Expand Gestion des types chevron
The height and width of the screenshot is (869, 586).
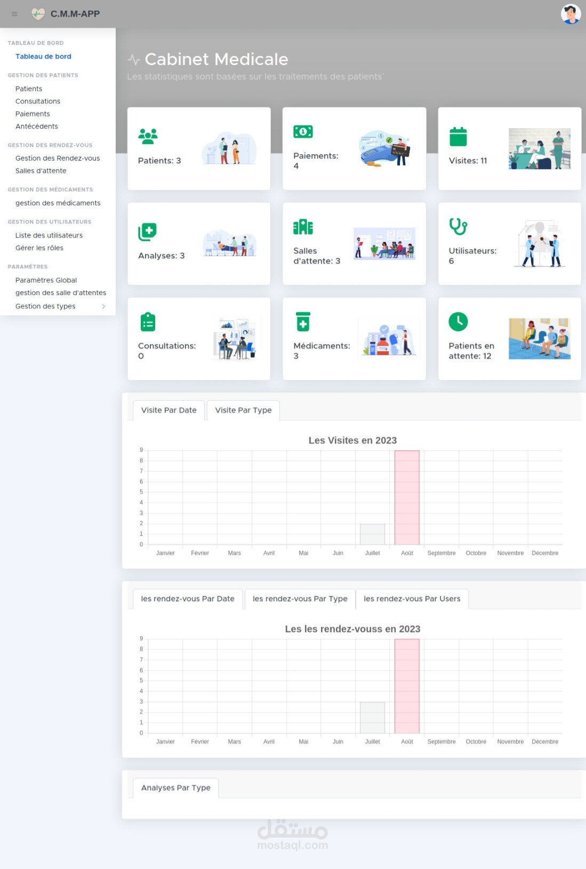pyautogui.click(x=103, y=306)
